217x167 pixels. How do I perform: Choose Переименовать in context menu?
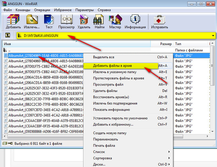(128, 139)
